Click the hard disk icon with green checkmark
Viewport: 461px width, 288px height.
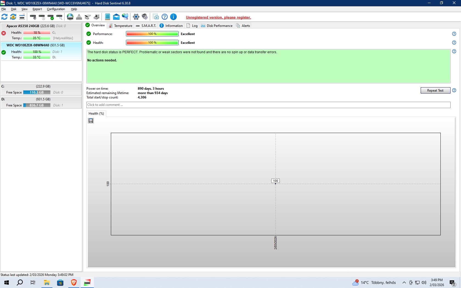tap(50, 17)
